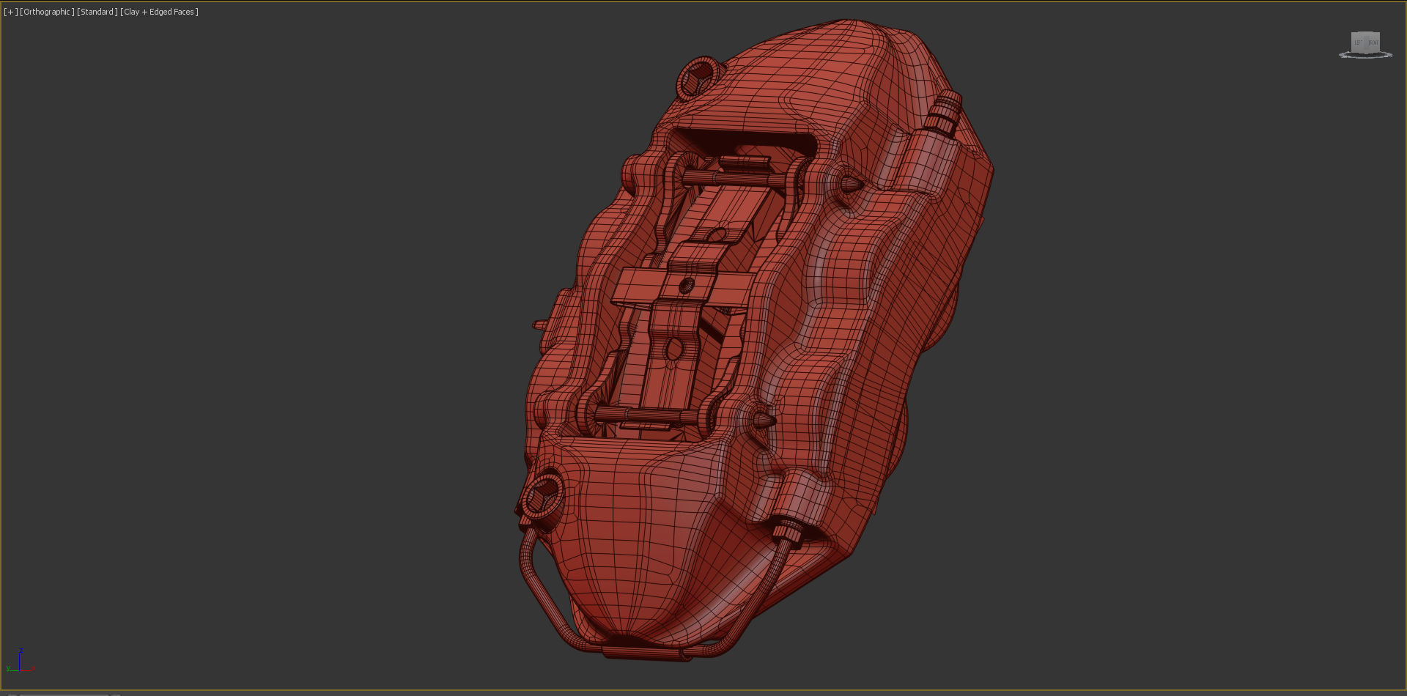Click the ViewCube navigation cube
The width and height of the screenshot is (1407, 696).
[1365, 42]
